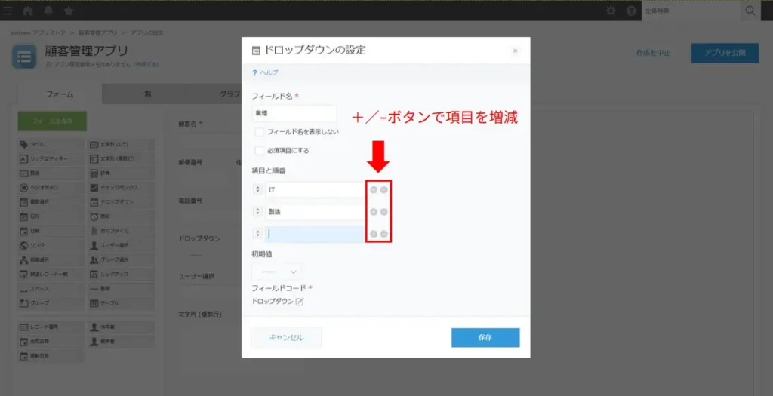Open the notifications bell
The height and width of the screenshot is (396, 773).
click(48, 11)
